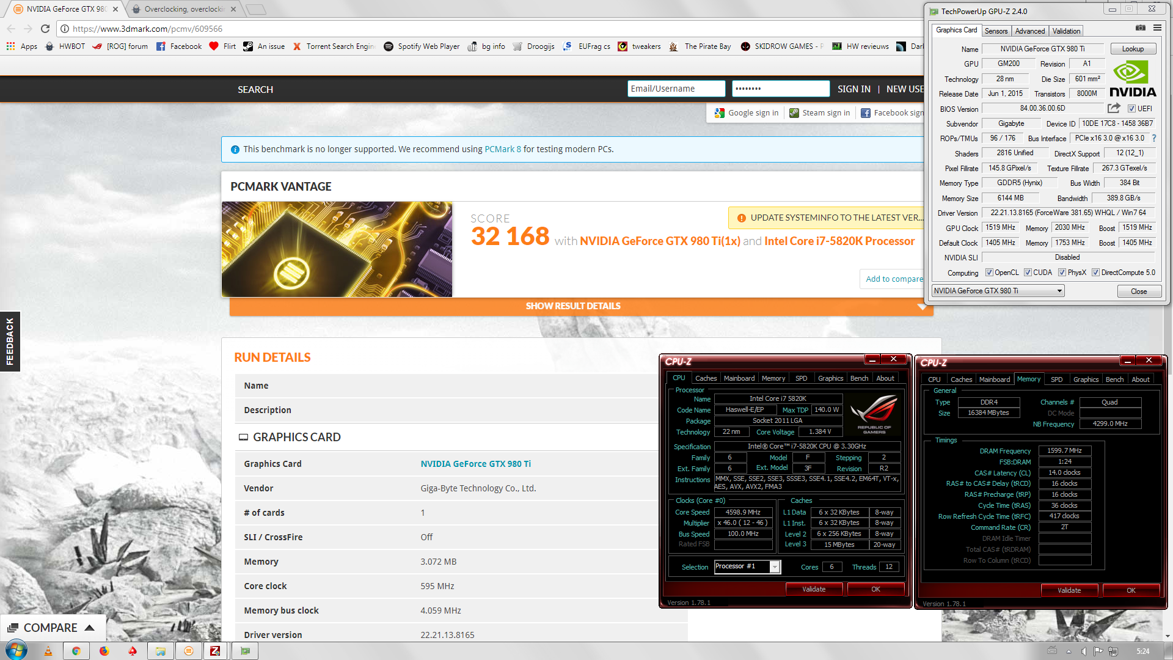Open the GPU-Z taskbar button

click(245, 651)
